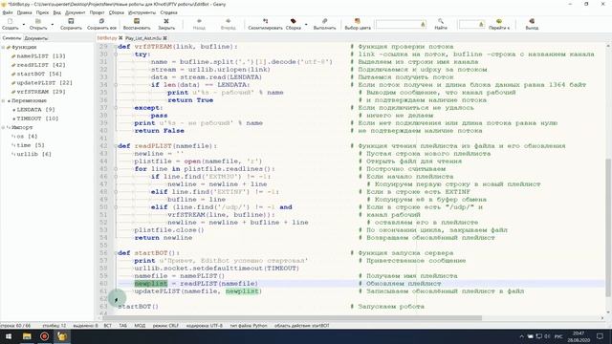Open the Документ menu
Screen dimensions: 612x344
click(x=75, y=12)
